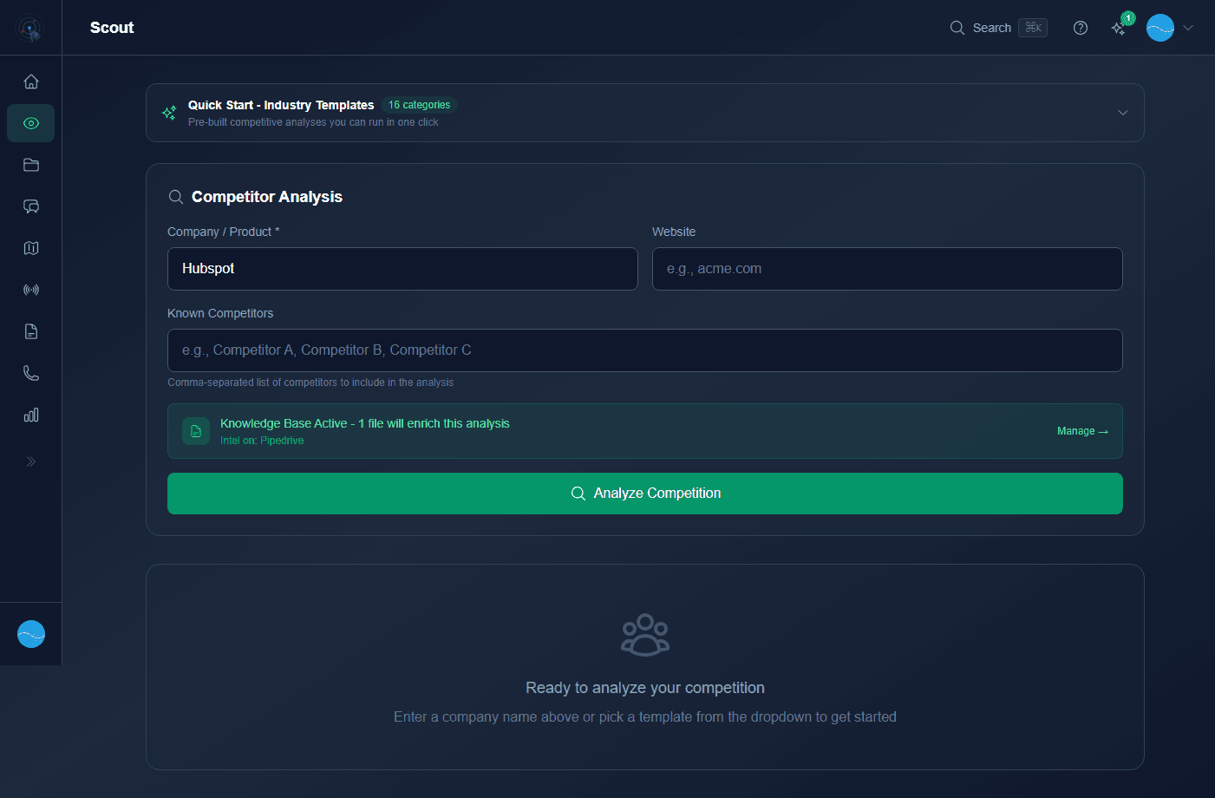
Task: Click the help question mark icon
Action: pos(1081,28)
